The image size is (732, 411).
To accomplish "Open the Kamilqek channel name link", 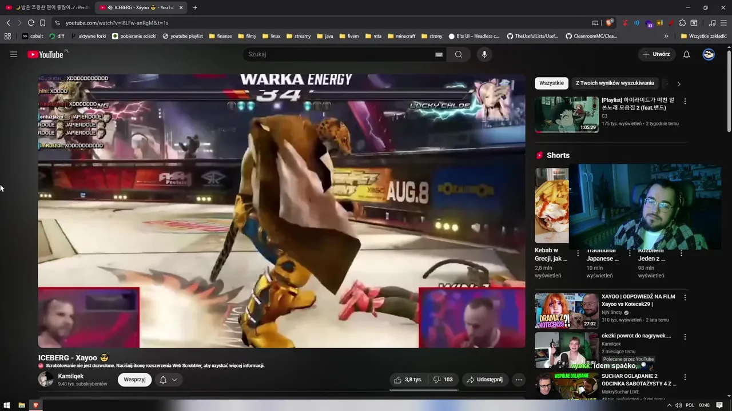I will click(x=71, y=376).
